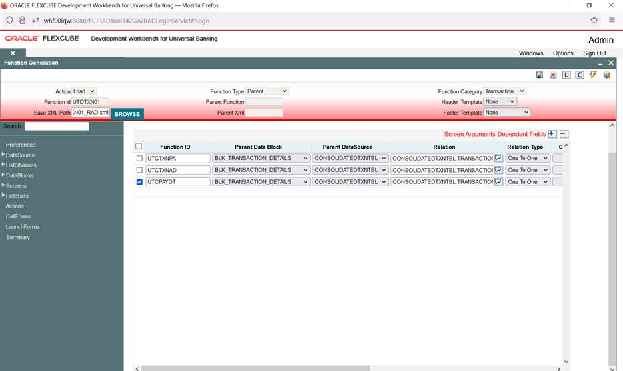Select CallForms in the left tree
623x371 pixels.
coord(18,216)
